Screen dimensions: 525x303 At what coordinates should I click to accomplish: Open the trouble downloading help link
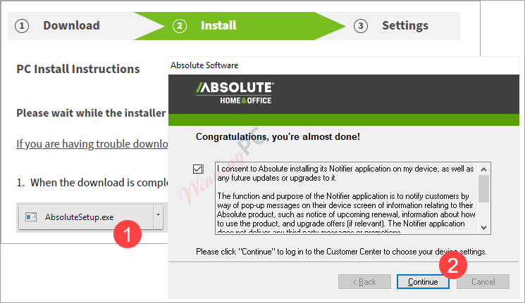[x=92, y=144]
